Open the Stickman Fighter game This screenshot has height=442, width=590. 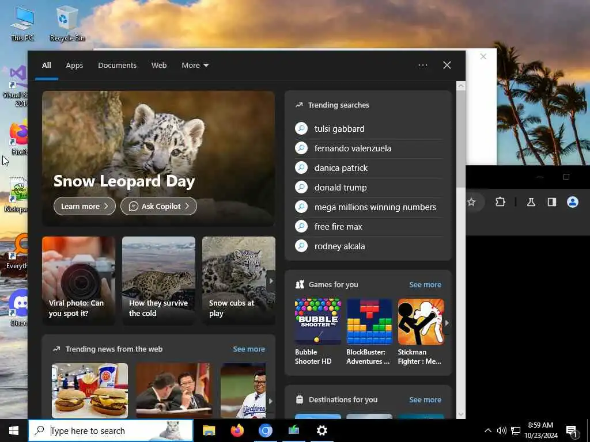[x=421, y=331]
